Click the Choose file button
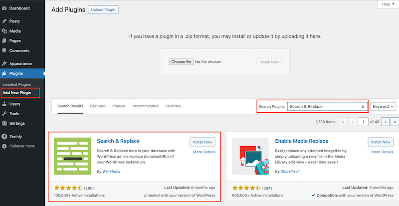 (181, 62)
